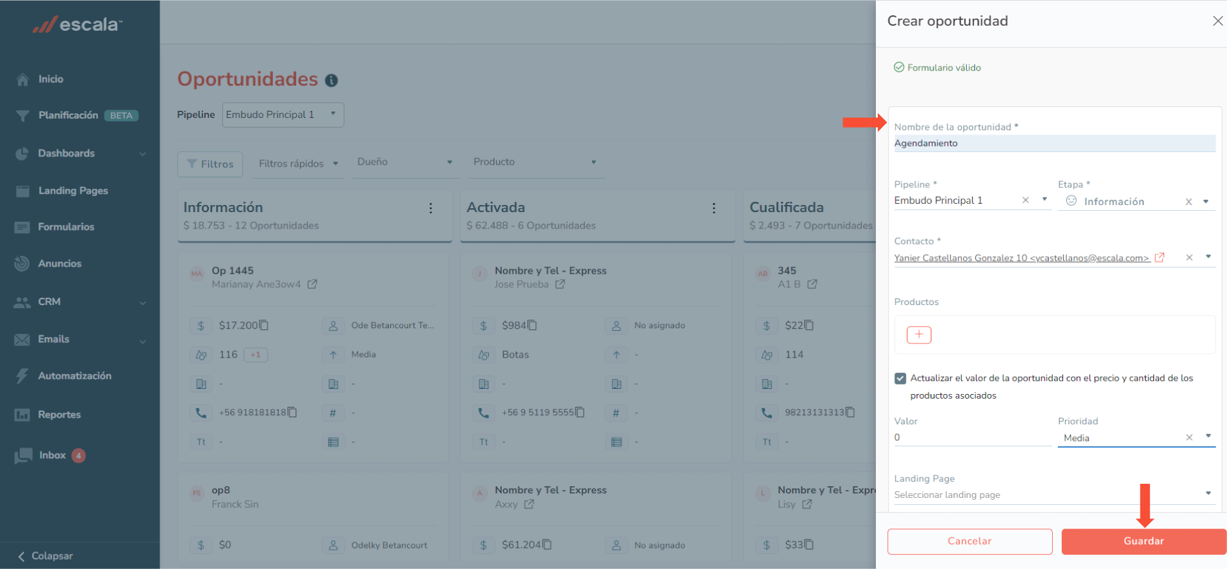Open Jose Prueba contact external link

(x=560, y=284)
